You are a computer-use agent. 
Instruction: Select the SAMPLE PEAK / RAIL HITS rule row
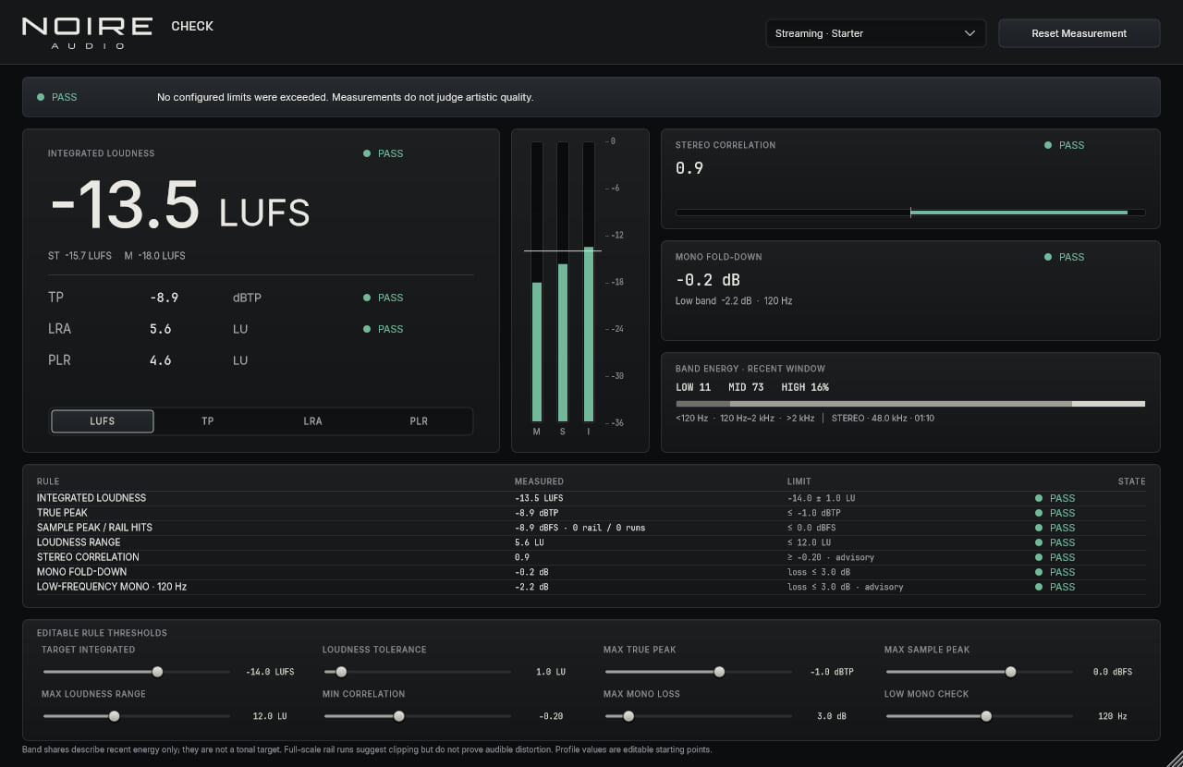click(591, 528)
